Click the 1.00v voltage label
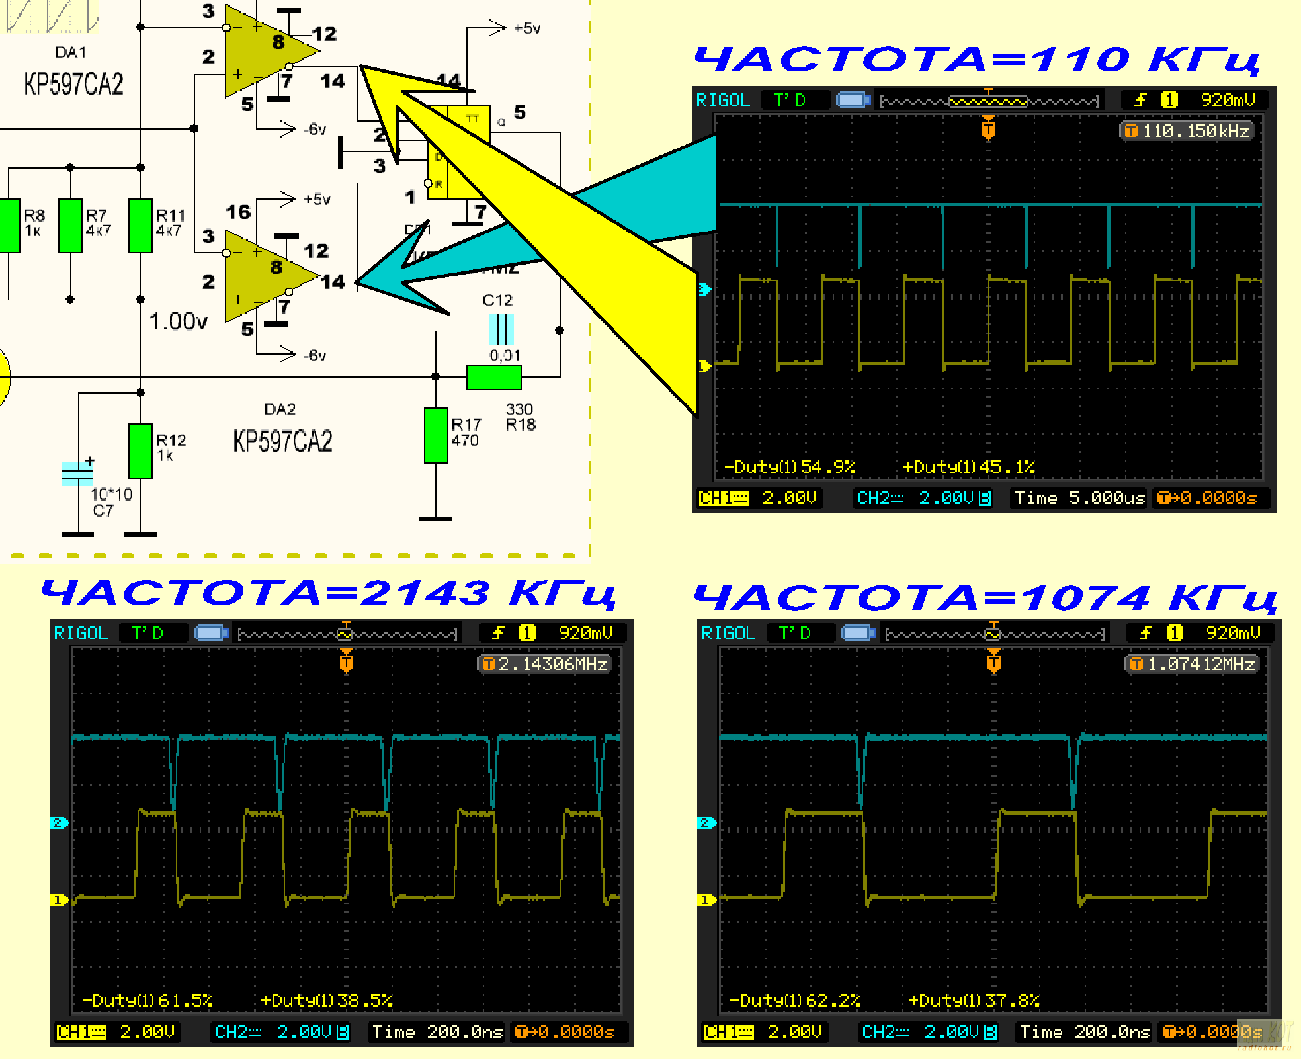Viewport: 1301px width, 1059px height. pyautogui.click(x=178, y=321)
